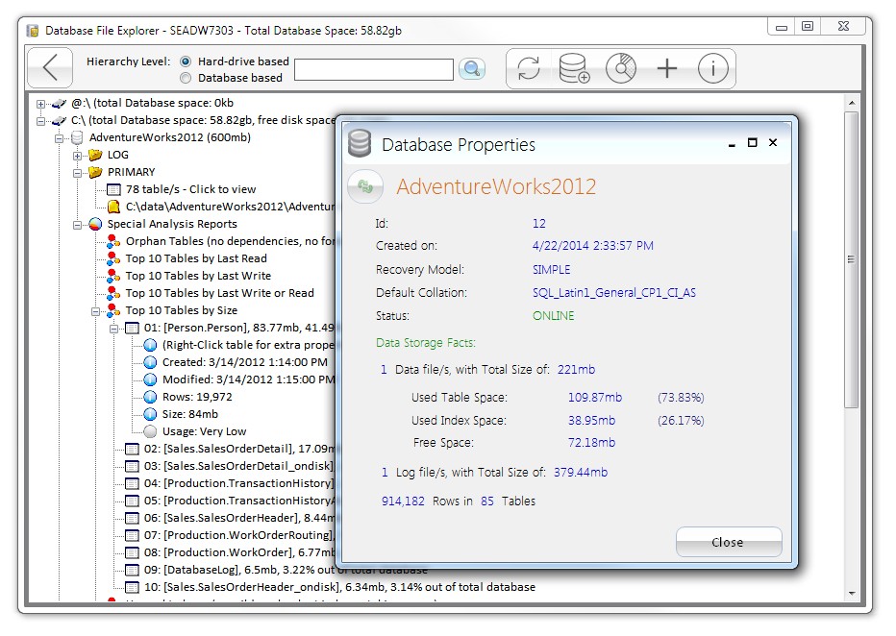
Task: Click the ONLINE status value
Action: pyautogui.click(x=553, y=316)
